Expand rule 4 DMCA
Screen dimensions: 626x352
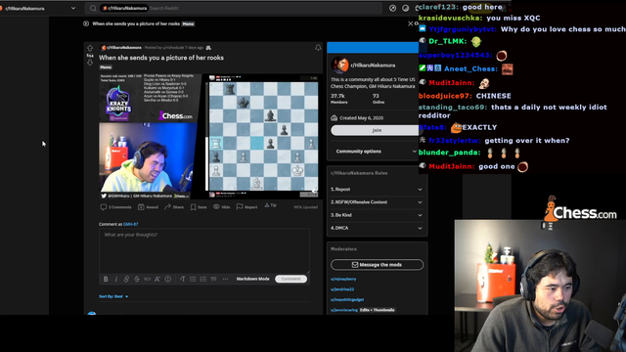tap(376, 228)
